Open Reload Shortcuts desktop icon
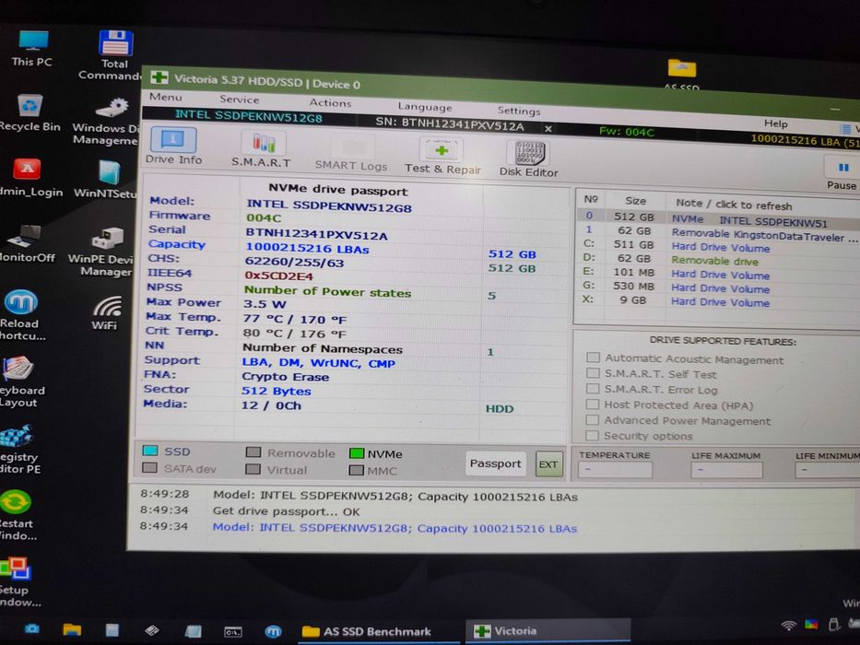The image size is (860, 645). click(21, 302)
